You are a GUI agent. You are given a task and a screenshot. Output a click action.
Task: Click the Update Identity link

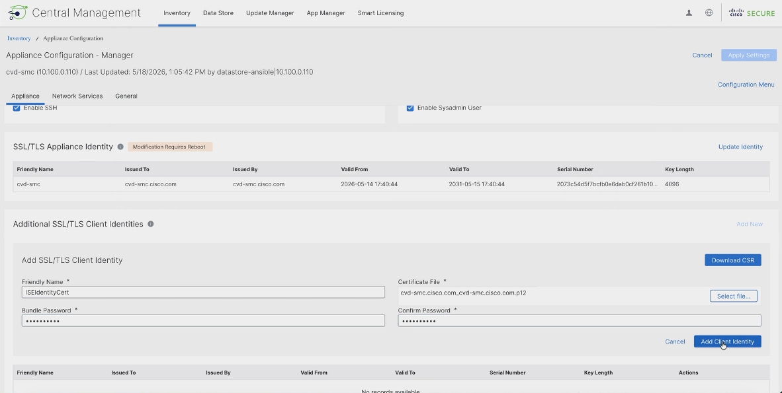pyautogui.click(x=740, y=147)
